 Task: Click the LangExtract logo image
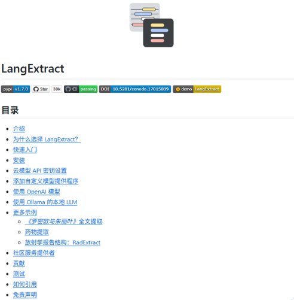click(x=152, y=25)
